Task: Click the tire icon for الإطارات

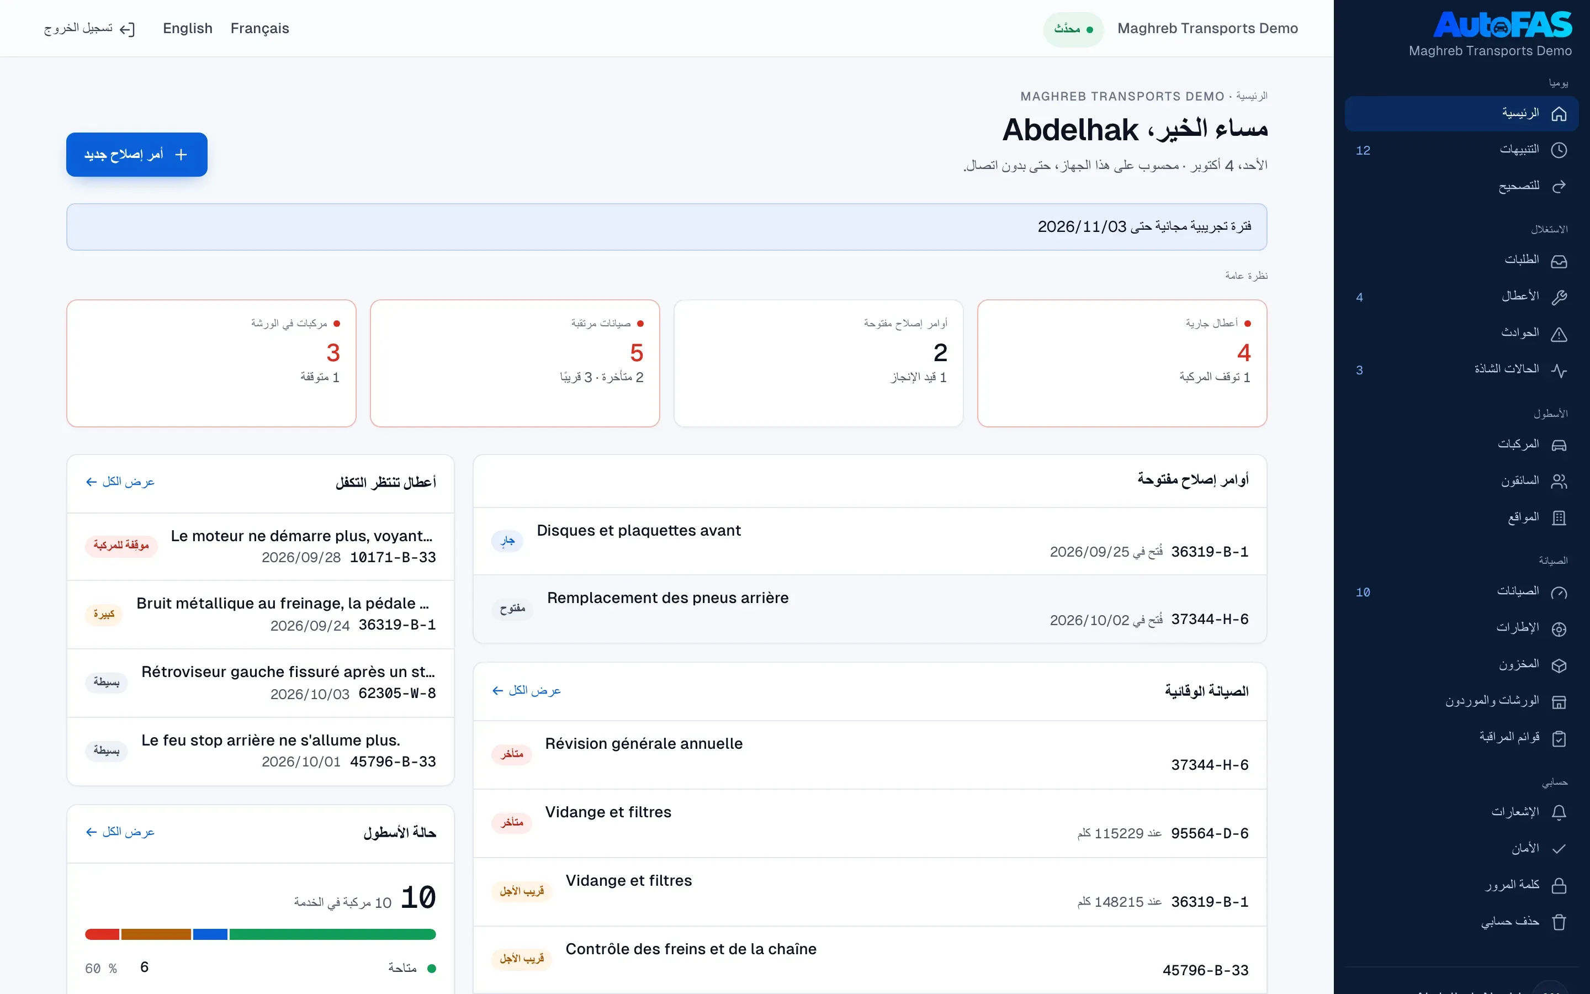Action: pyautogui.click(x=1559, y=628)
